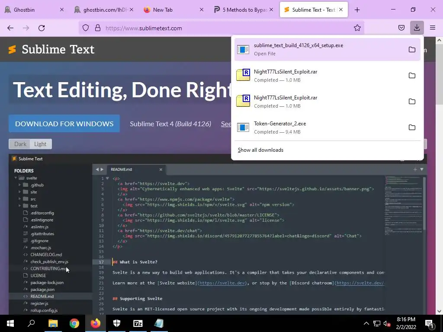Click the Sublime Text 4 Build 4126 text
Viewport: 443px width, 332px height.
click(x=170, y=124)
